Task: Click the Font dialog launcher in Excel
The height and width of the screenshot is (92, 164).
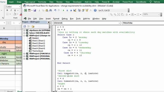Action: [x=3, y=18]
